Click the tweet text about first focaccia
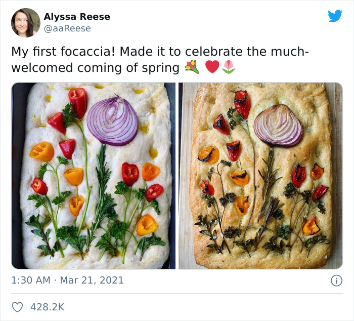 point(160,59)
